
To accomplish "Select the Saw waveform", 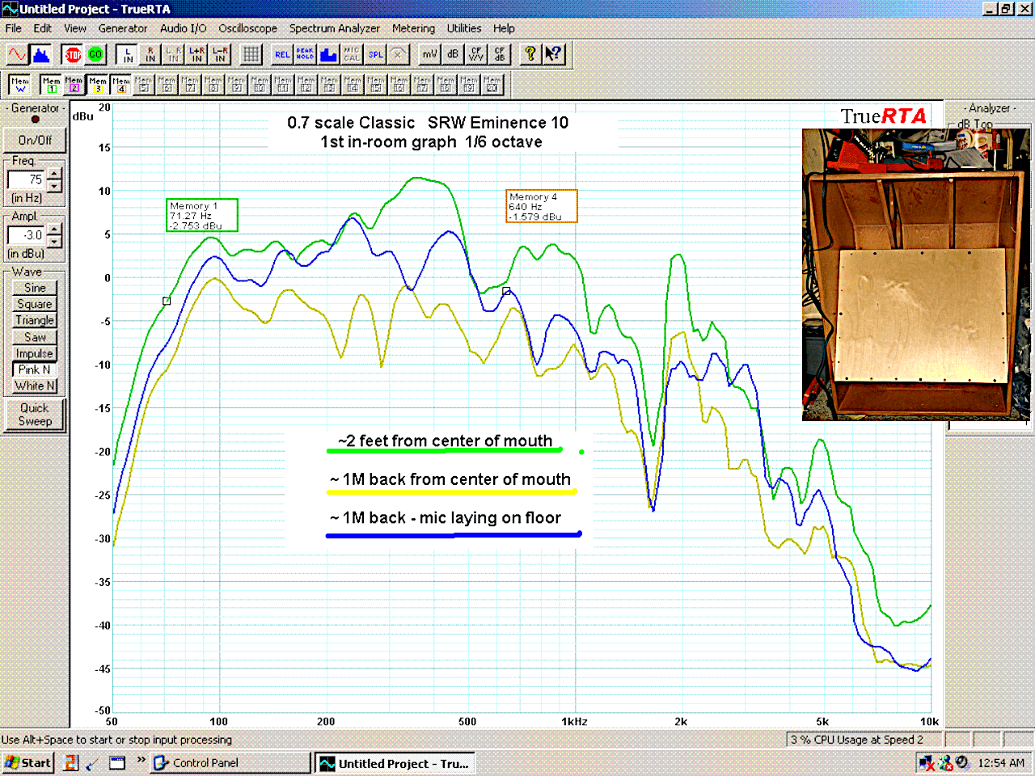I will [35, 337].
